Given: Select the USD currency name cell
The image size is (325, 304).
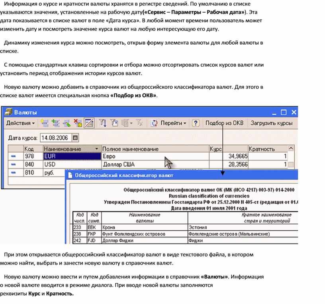Looking at the screenshot, I should (x=72, y=165).
